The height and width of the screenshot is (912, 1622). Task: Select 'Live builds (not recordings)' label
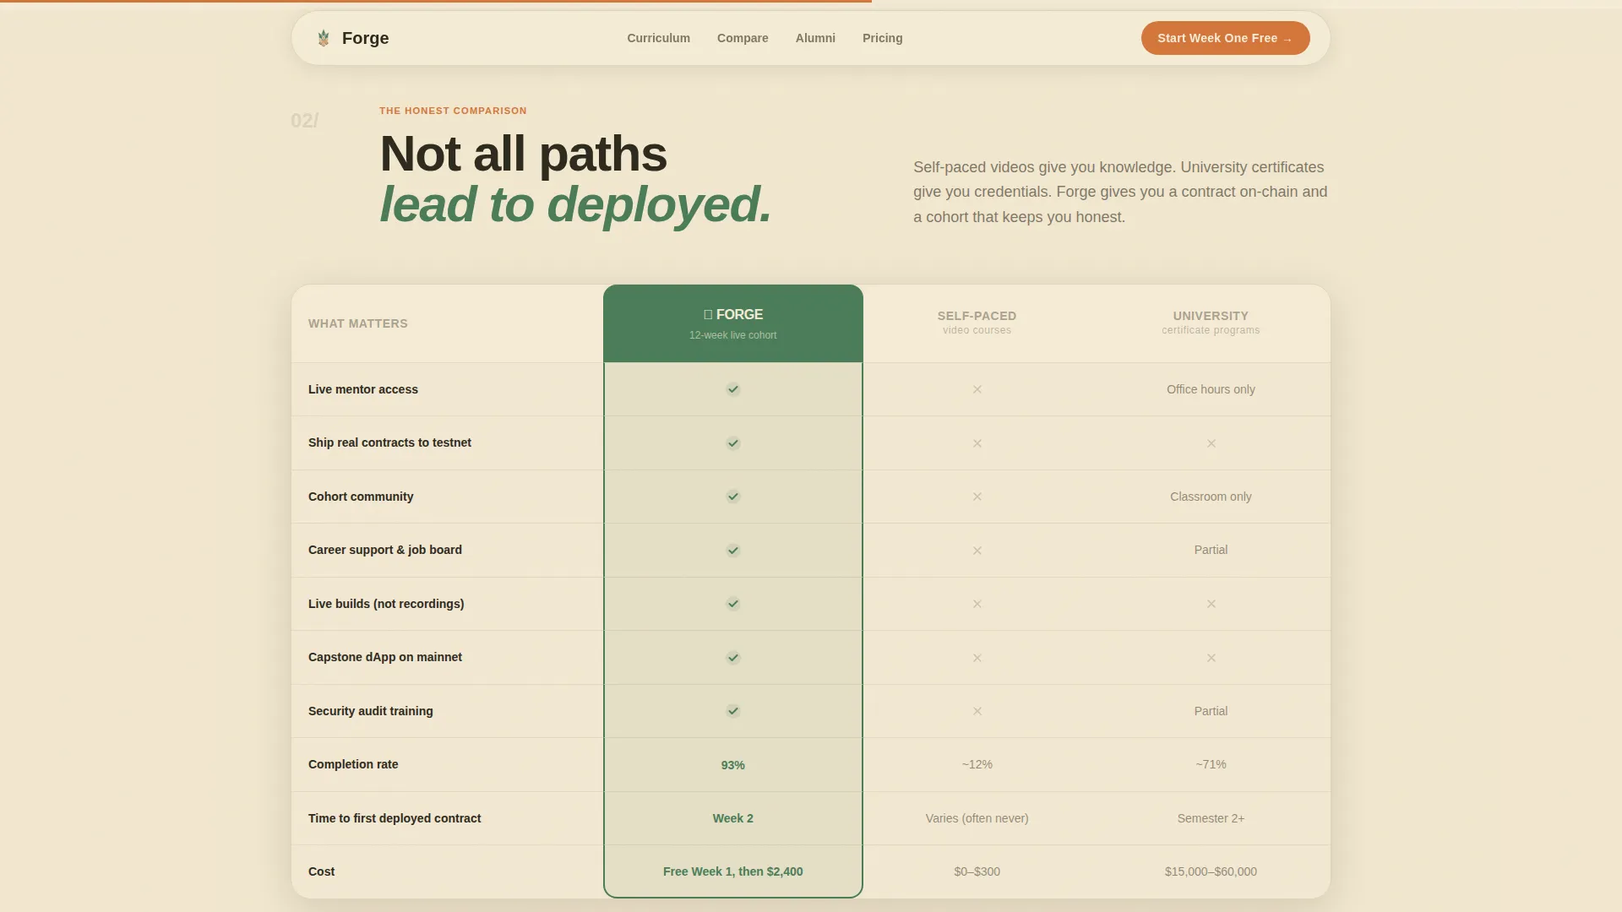(386, 604)
